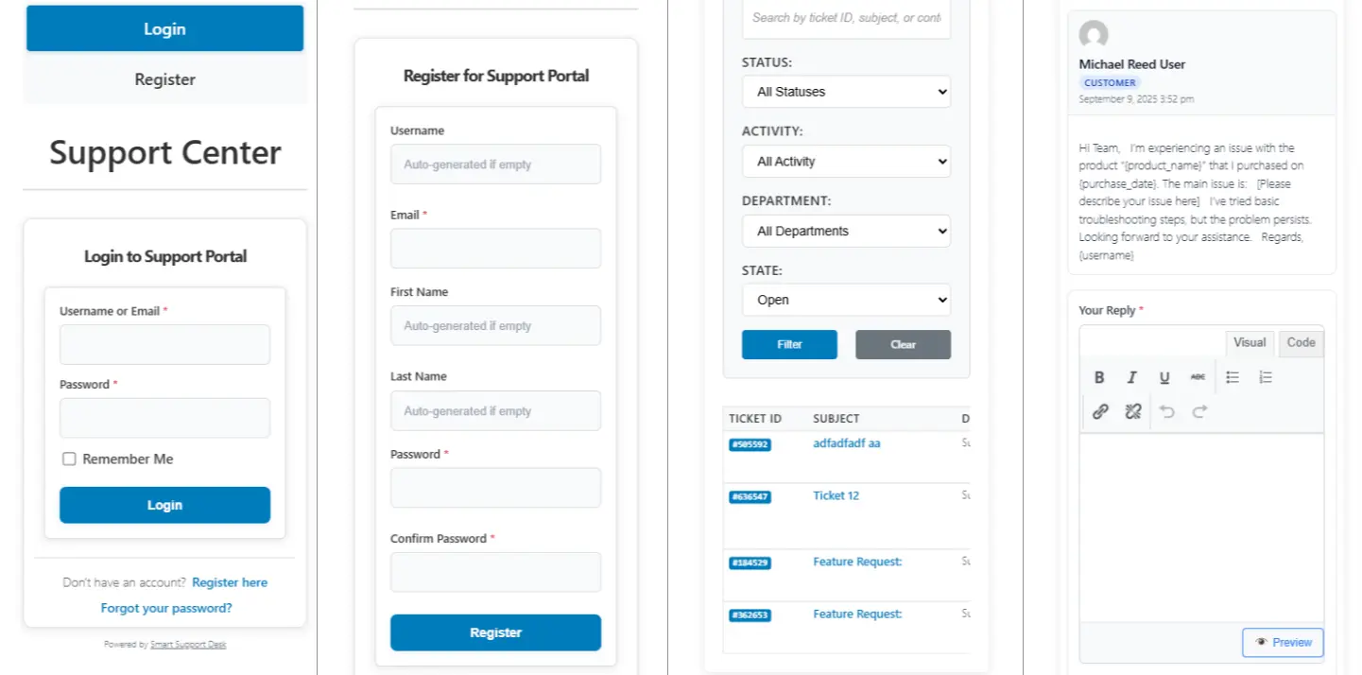This screenshot has height=675, width=1362.
Task: Select the underline tool
Action: [x=1164, y=376]
